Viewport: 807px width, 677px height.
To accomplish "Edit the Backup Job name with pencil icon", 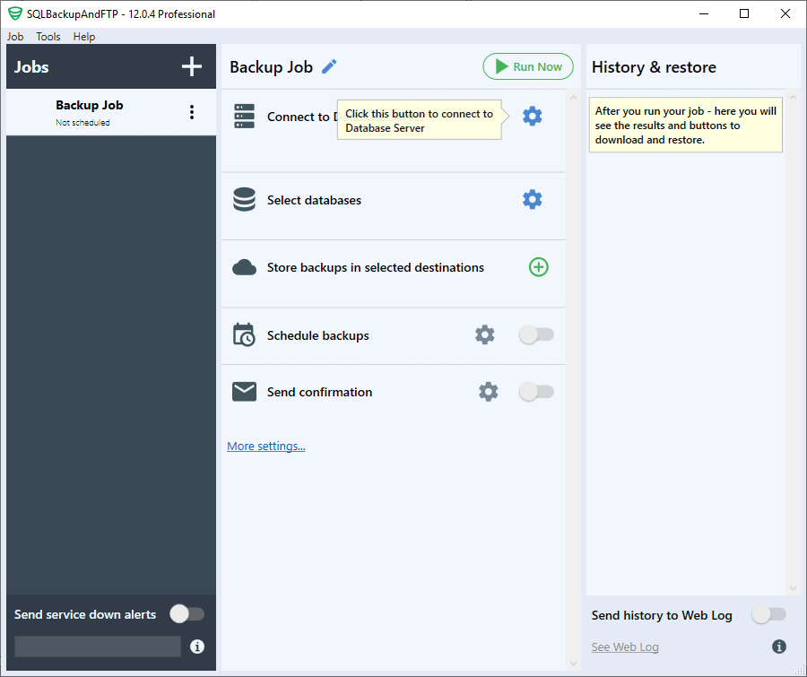I will 328,66.
